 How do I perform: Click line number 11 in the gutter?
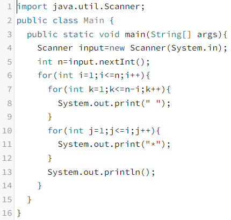click(x=7, y=144)
